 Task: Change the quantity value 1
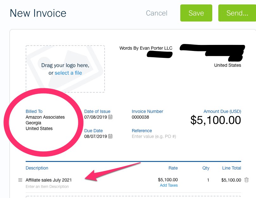[208, 180]
